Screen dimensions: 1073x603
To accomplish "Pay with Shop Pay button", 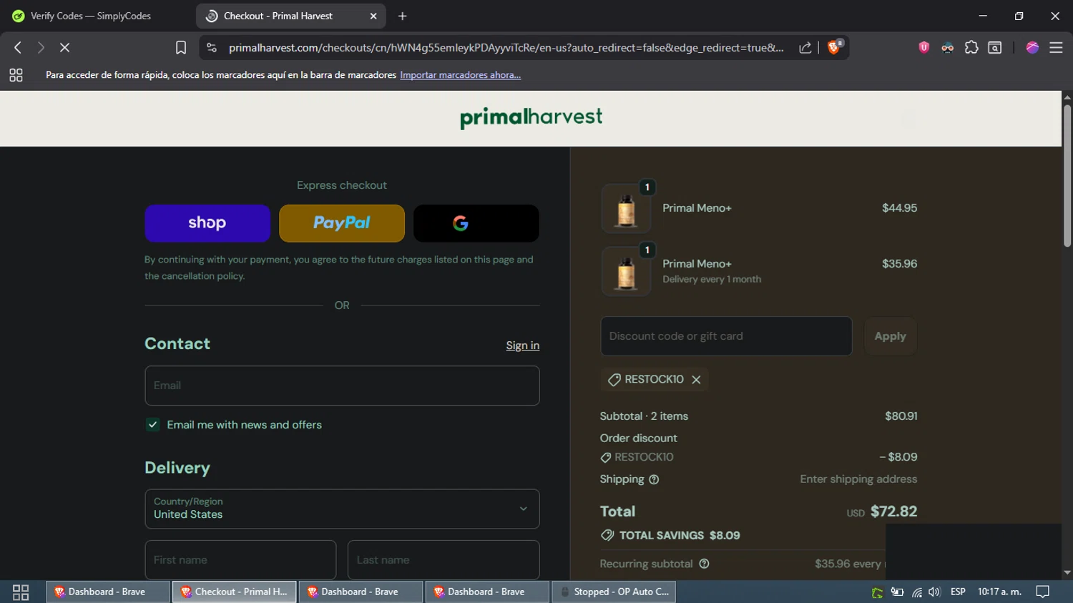I will coord(207,223).
